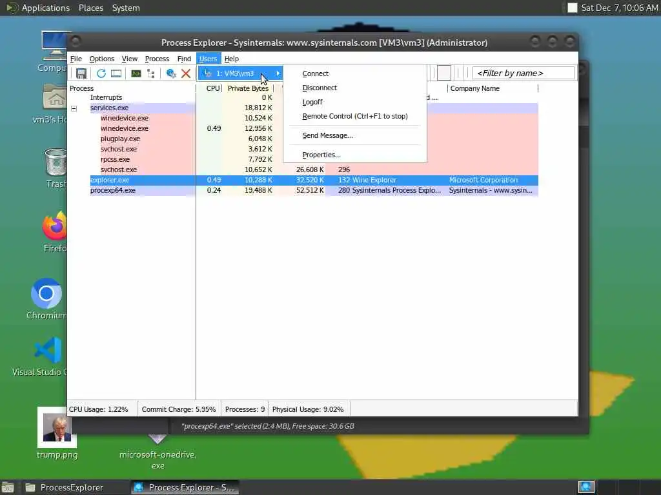The image size is (661, 495).
Task: Open the Applications menu in top panel
Action: click(46, 8)
